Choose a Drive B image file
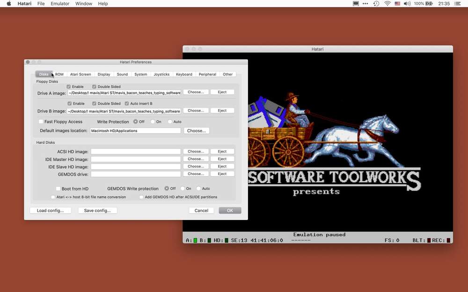 click(196, 111)
